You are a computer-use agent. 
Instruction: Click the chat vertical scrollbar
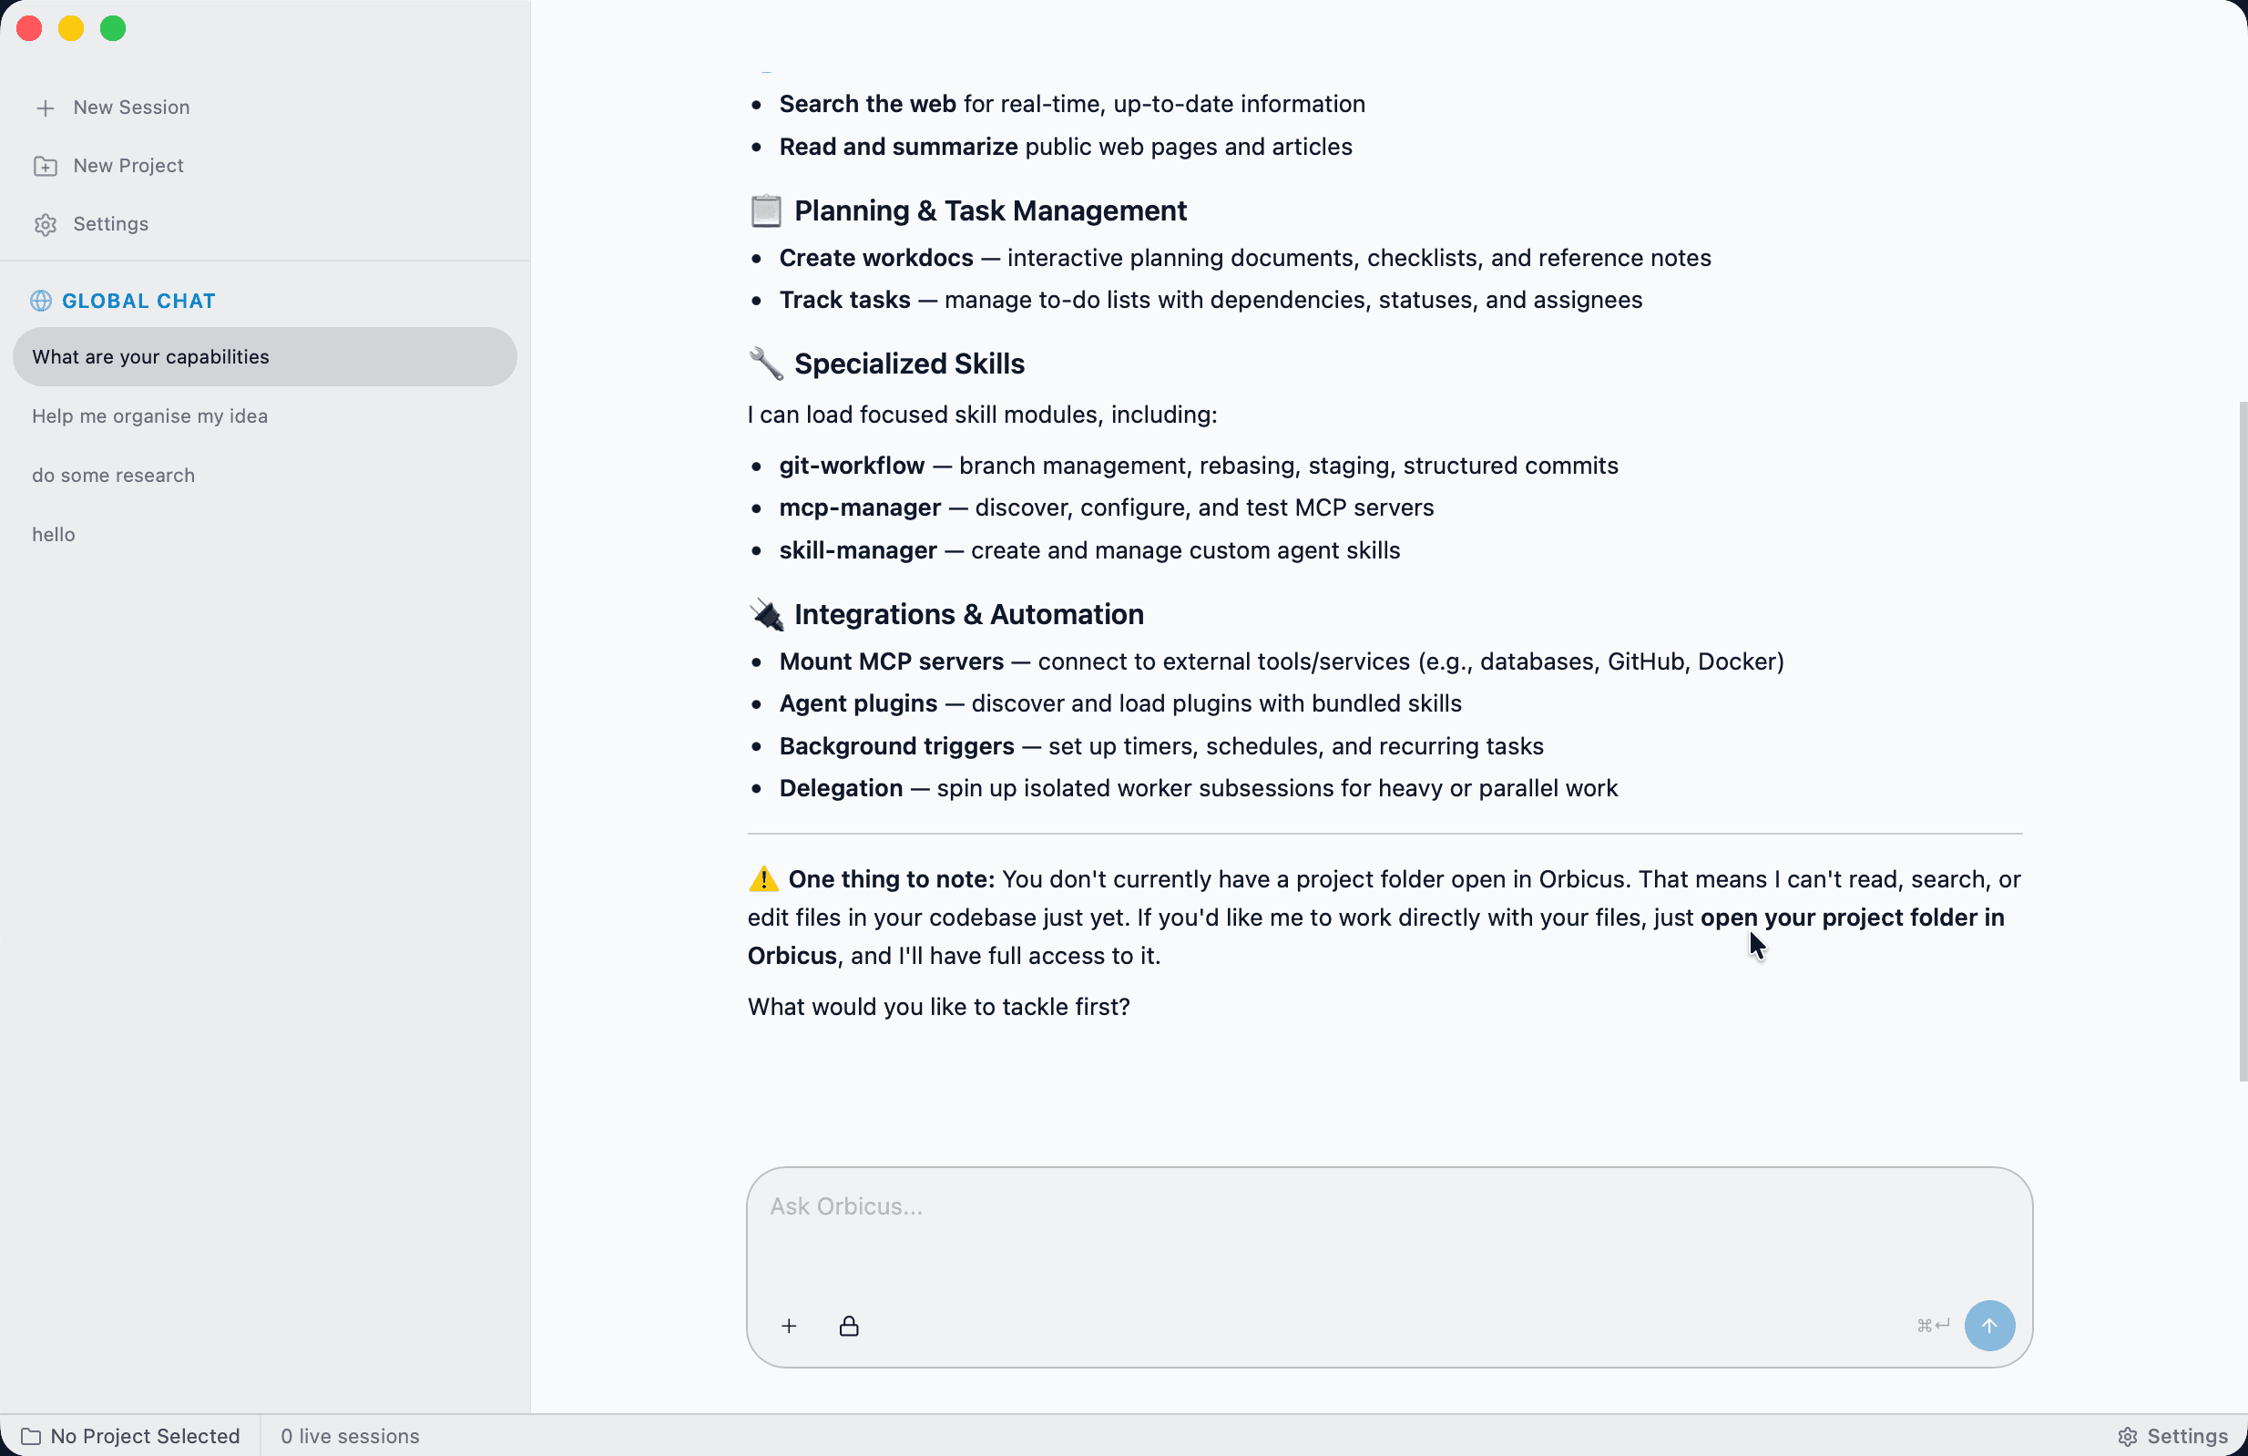tap(2243, 743)
